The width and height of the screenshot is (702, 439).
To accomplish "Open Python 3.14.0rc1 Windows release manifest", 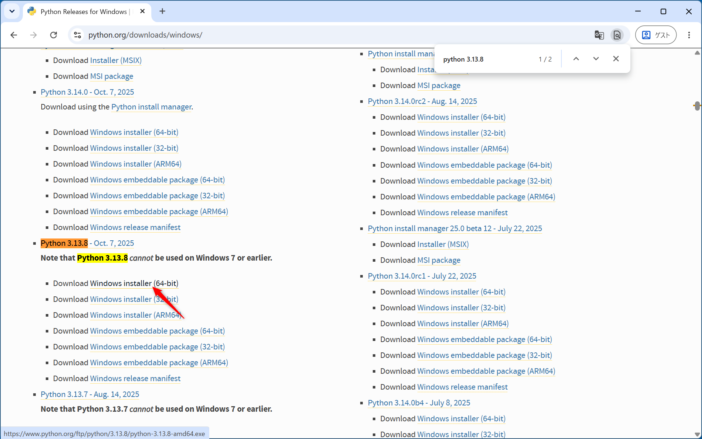I will [462, 387].
